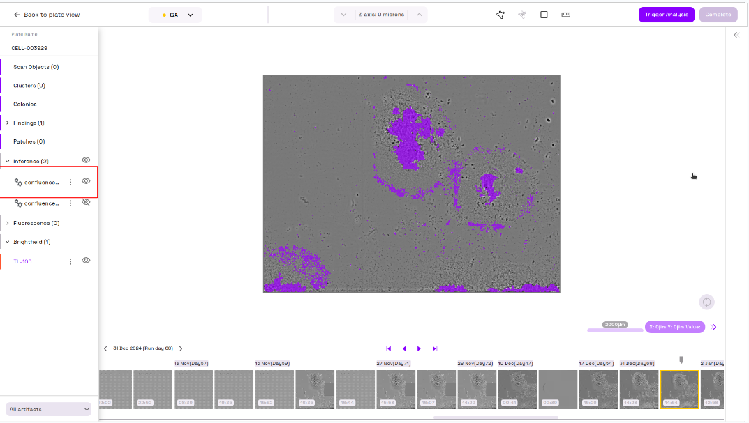Viewport: 749px width, 423px height.
Task: Click the timeline position slider handle
Action: pos(681,360)
